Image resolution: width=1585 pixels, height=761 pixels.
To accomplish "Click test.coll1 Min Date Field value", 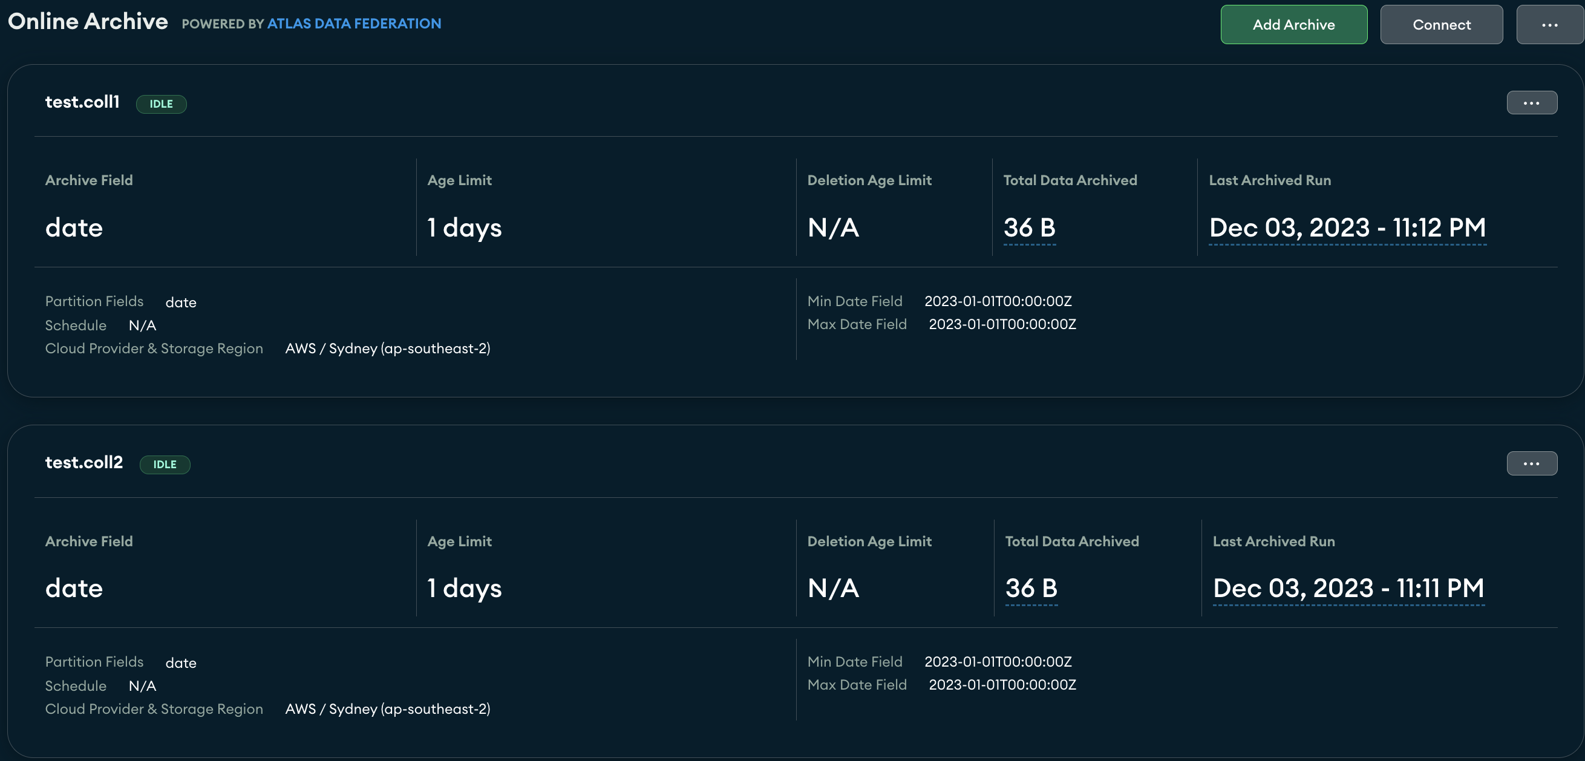I will click(998, 301).
